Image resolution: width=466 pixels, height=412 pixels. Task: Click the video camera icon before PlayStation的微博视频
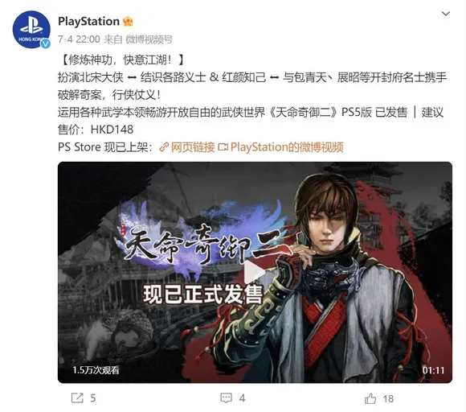(x=223, y=147)
